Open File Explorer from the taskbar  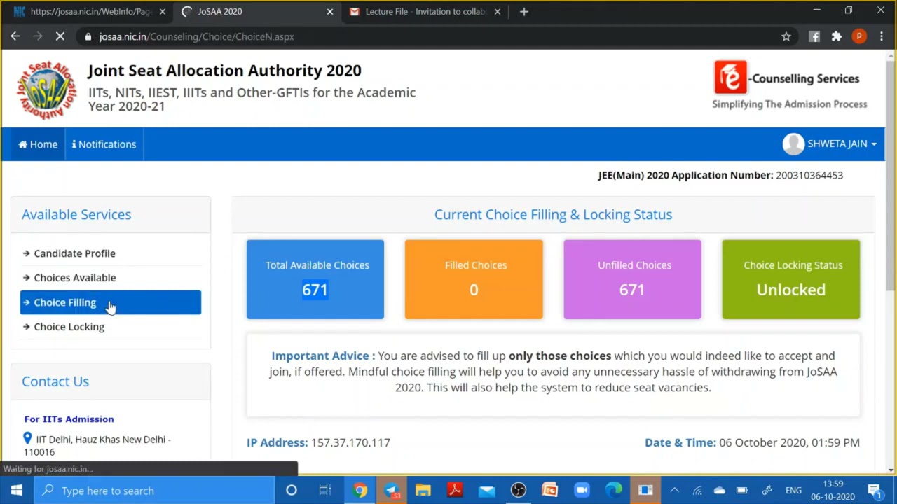423,491
